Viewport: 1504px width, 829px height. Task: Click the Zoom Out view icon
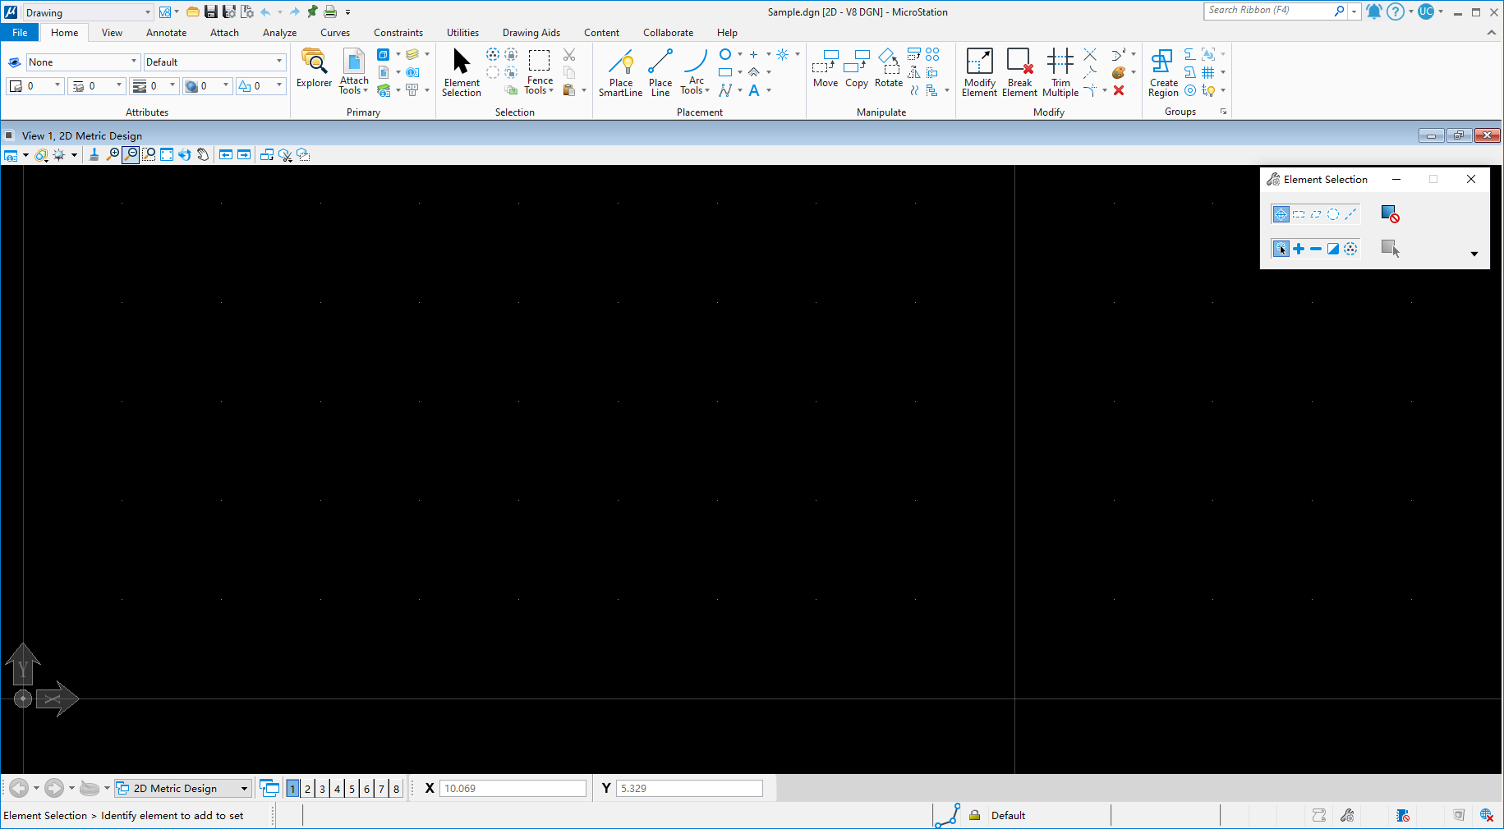click(131, 154)
